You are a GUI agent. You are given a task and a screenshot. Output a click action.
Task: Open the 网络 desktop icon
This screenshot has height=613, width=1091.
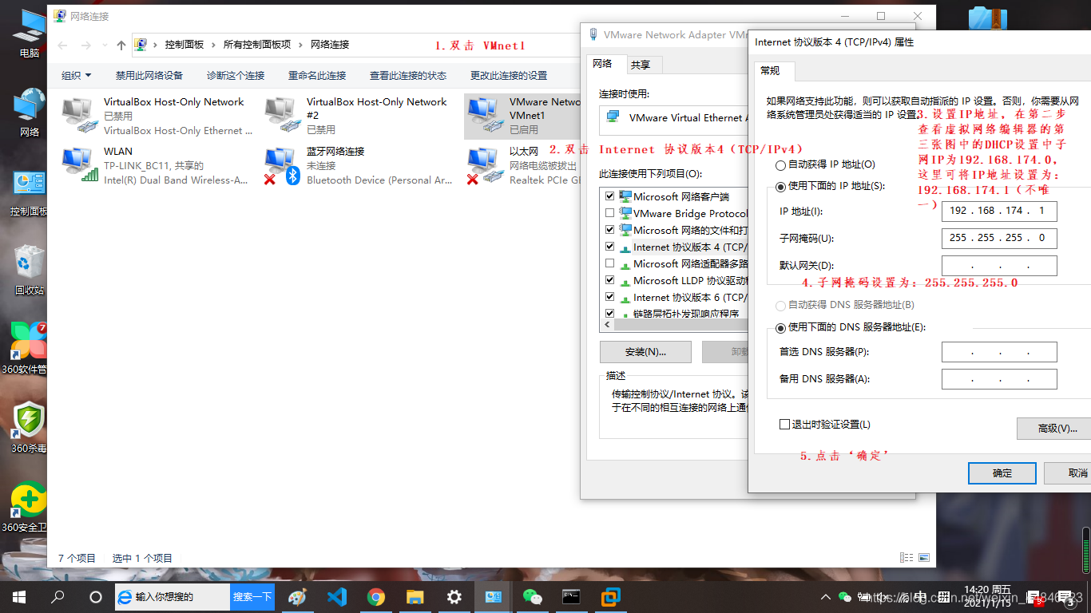click(x=30, y=113)
